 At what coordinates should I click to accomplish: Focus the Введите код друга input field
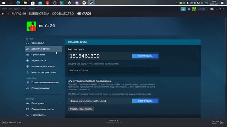coord(113,71)
